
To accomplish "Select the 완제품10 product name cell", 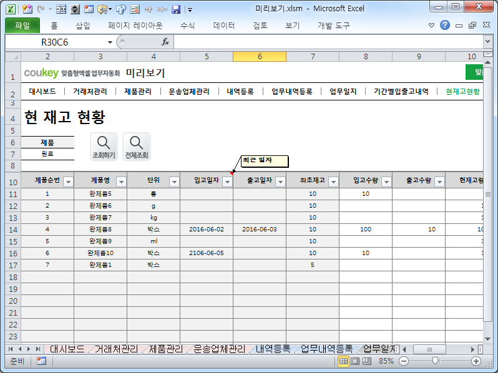I will pos(100,253).
